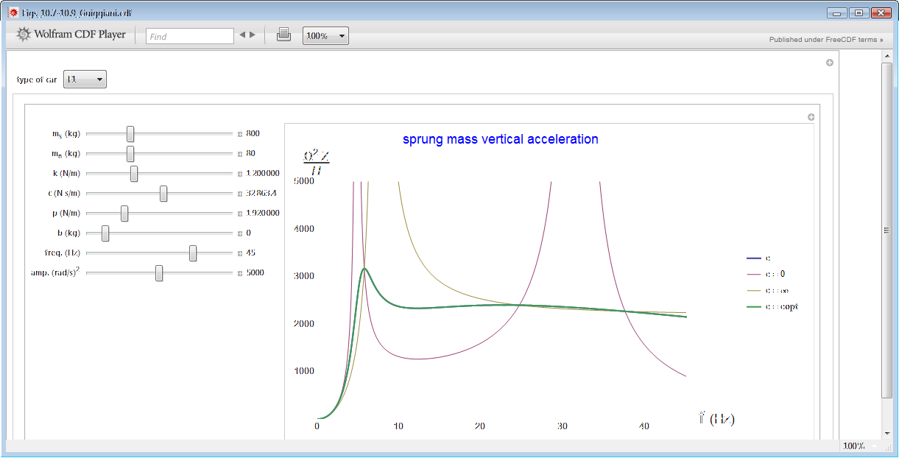
Task: Click the p (N/m) slider thumb
Action: tap(124, 213)
